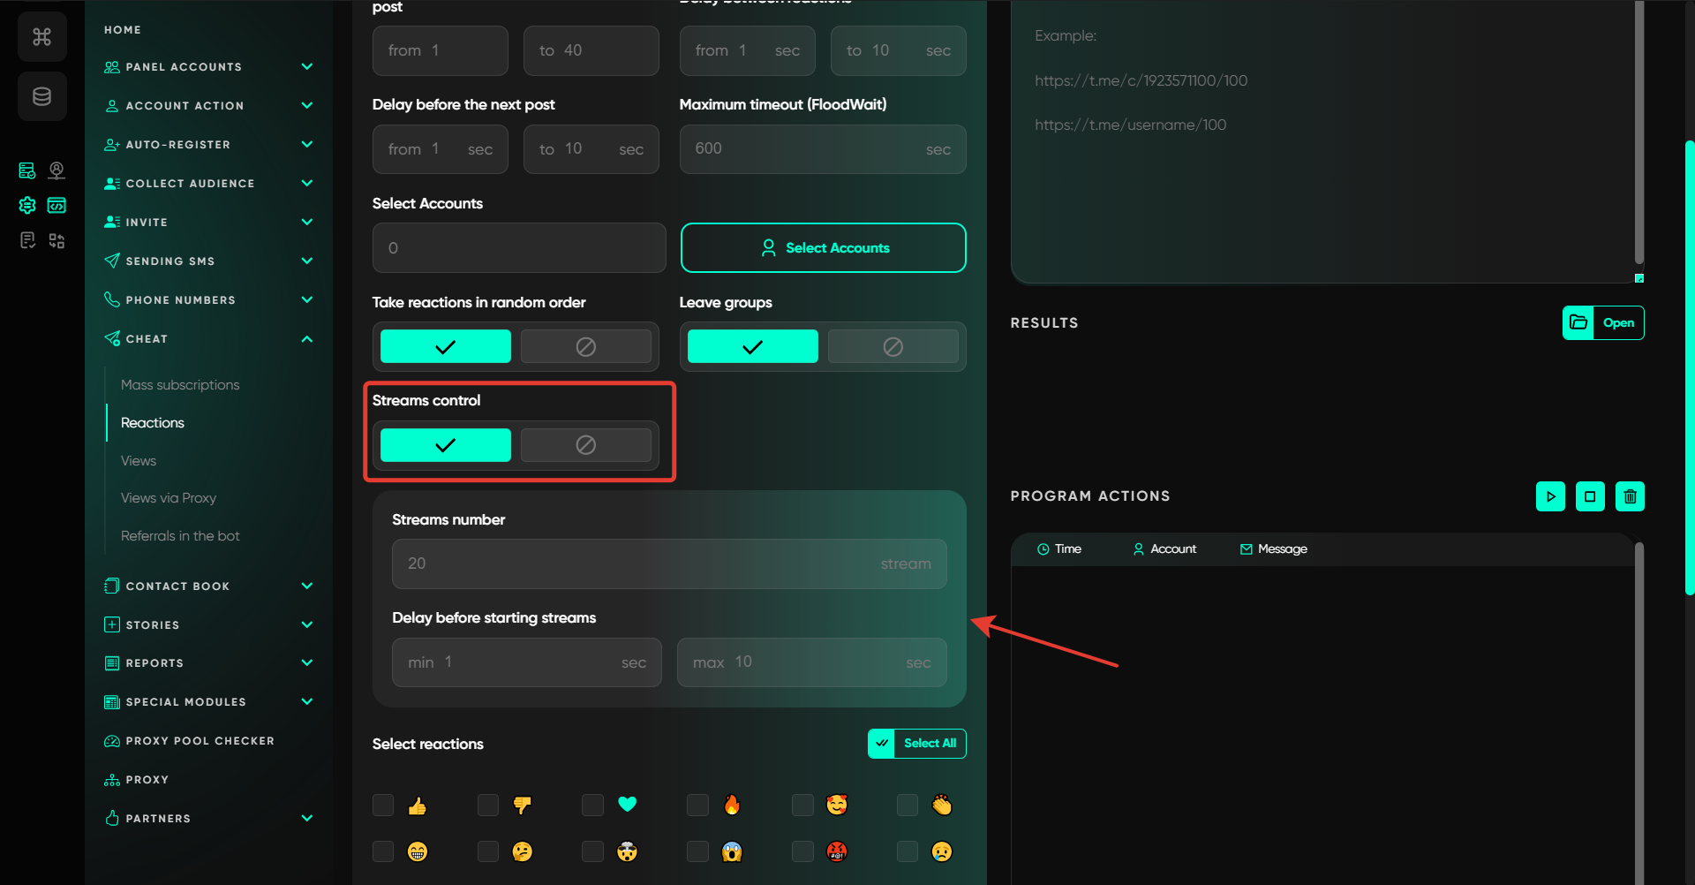The height and width of the screenshot is (885, 1695).
Task: Click the gear settings icon in left rail
Action: click(27, 205)
